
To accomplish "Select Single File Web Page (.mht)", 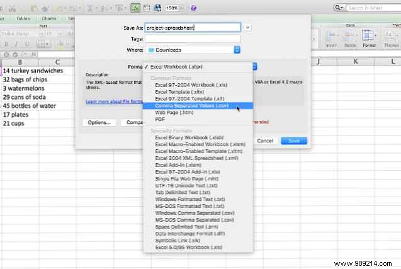I will coord(198,179).
